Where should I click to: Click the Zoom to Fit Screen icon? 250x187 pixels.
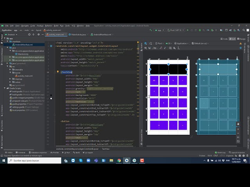(238, 141)
